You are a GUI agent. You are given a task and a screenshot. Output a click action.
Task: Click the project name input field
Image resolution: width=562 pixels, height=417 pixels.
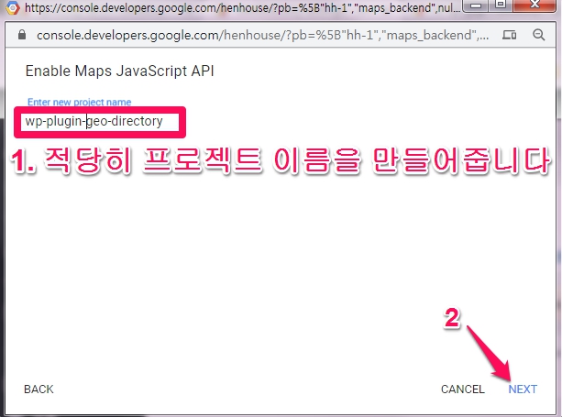(x=100, y=122)
